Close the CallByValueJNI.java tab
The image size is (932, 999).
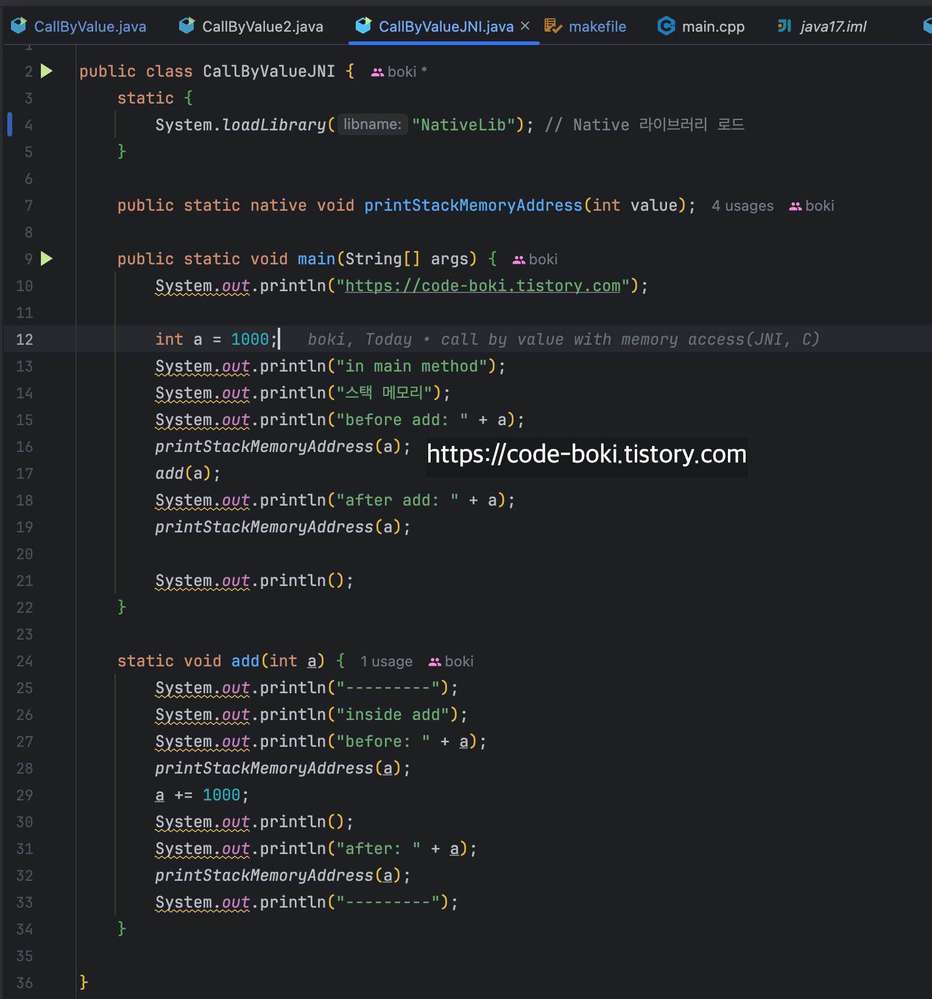point(525,26)
